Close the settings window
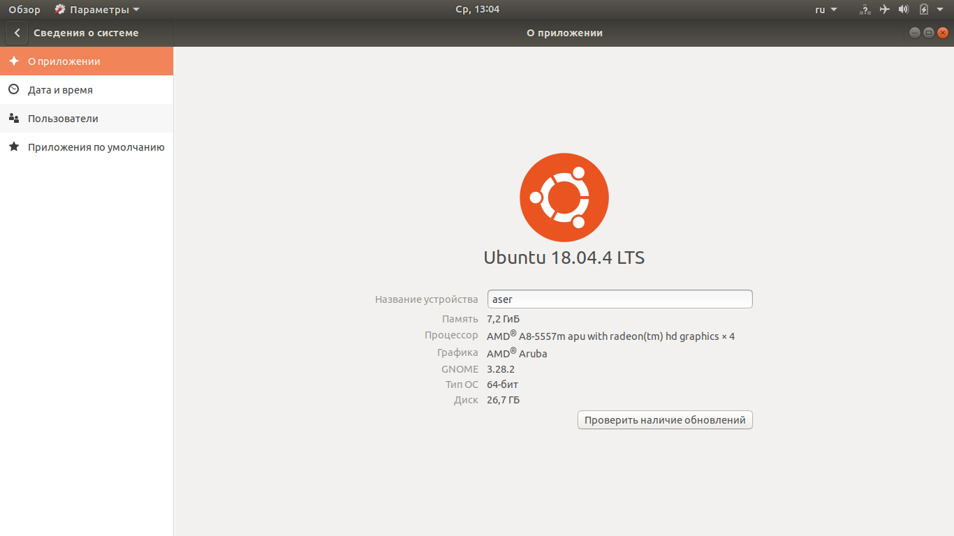This screenshot has height=536, width=954. pyautogui.click(x=943, y=33)
